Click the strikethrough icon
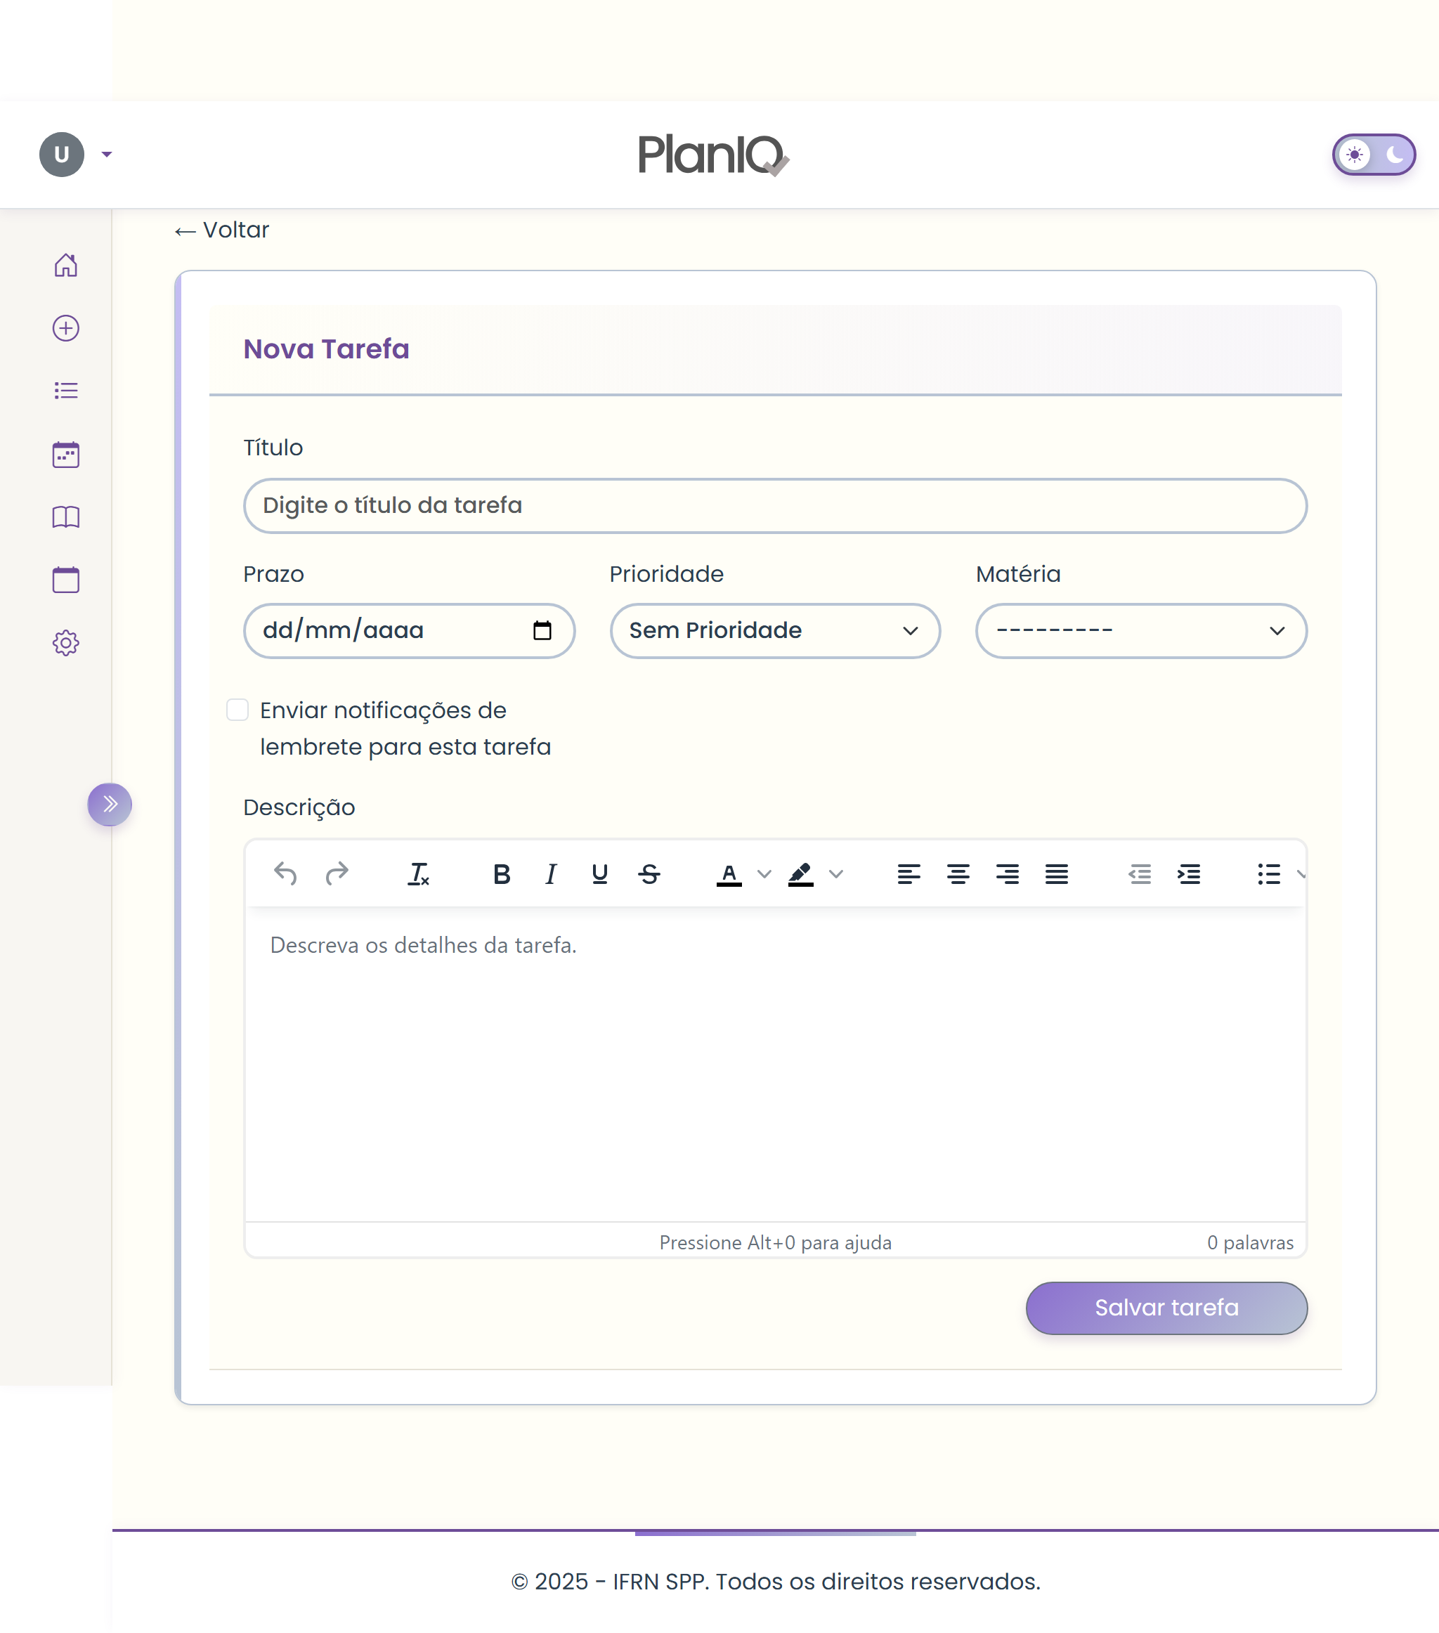This screenshot has width=1439, height=1633. click(x=649, y=875)
